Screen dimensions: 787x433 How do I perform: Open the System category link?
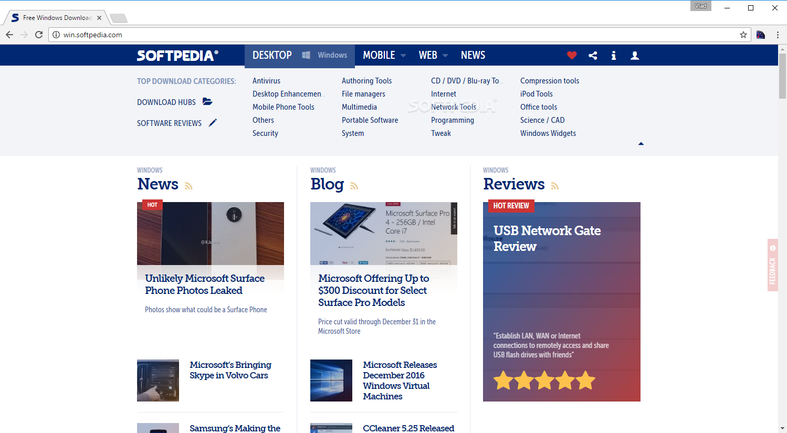[x=353, y=133]
